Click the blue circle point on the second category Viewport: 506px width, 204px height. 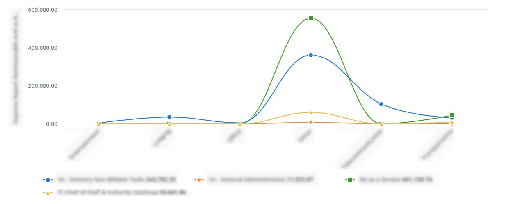[x=169, y=117]
